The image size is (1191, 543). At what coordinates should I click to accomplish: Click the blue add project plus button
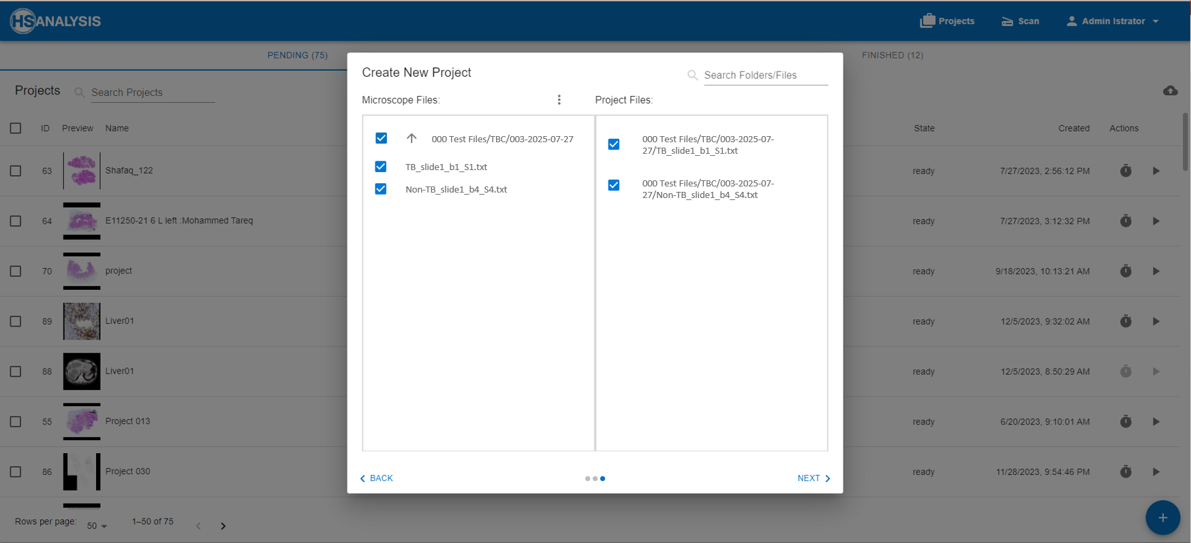coord(1162,518)
